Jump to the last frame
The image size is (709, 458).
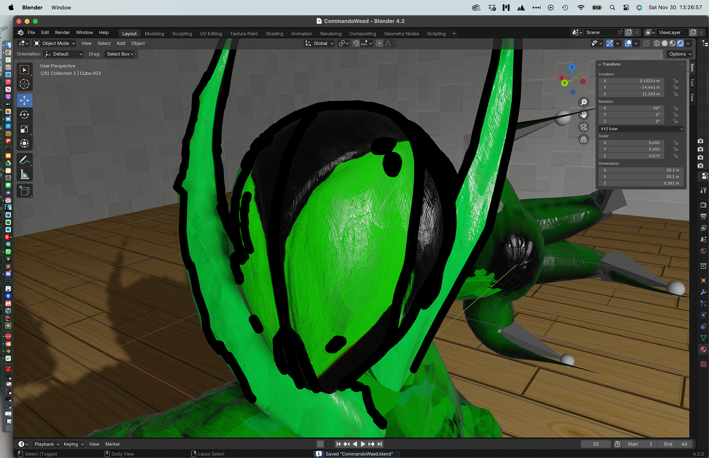pos(380,444)
